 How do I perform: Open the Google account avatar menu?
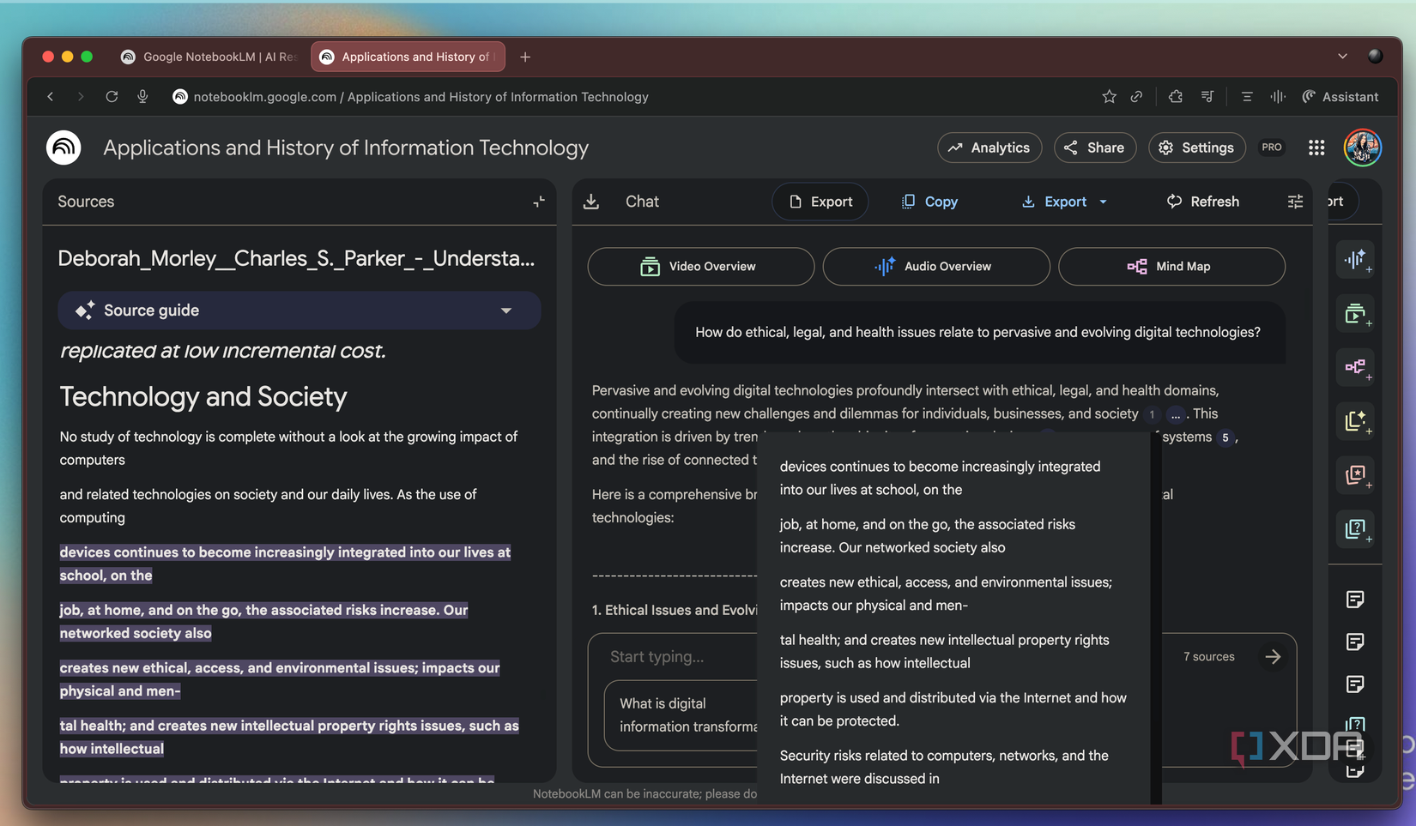(1363, 148)
